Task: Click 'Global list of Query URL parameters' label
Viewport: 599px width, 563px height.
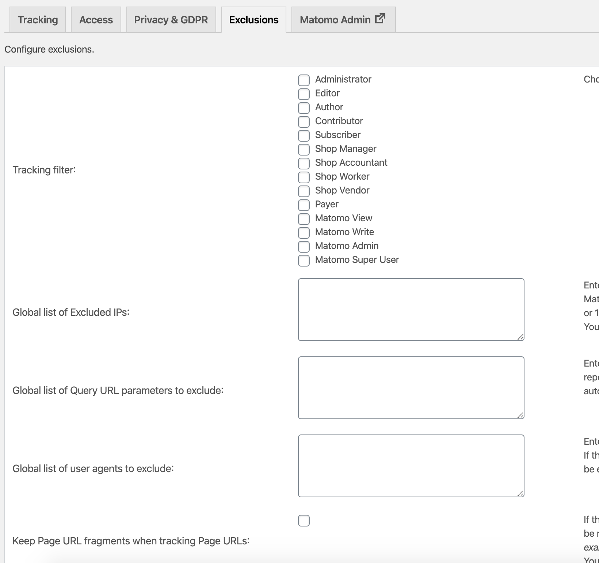Action: coord(118,391)
